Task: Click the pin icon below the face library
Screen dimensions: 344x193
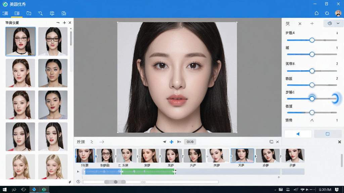Action: pyautogui.click(x=70, y=182)
